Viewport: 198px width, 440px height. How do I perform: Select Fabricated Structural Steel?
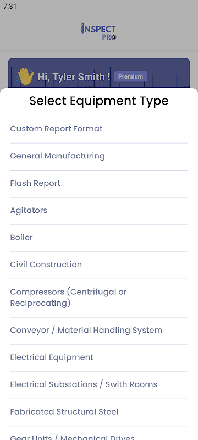(x=99, y=413)
